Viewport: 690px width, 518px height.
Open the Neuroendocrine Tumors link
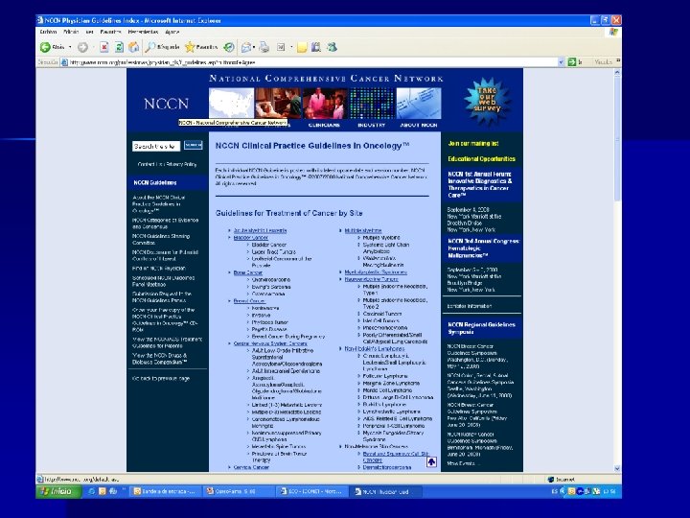(372, 279)
